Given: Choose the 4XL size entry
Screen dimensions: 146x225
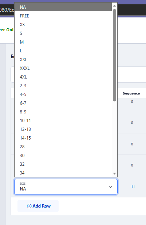Looking at the screenshot, I should (x=63, y=77).
